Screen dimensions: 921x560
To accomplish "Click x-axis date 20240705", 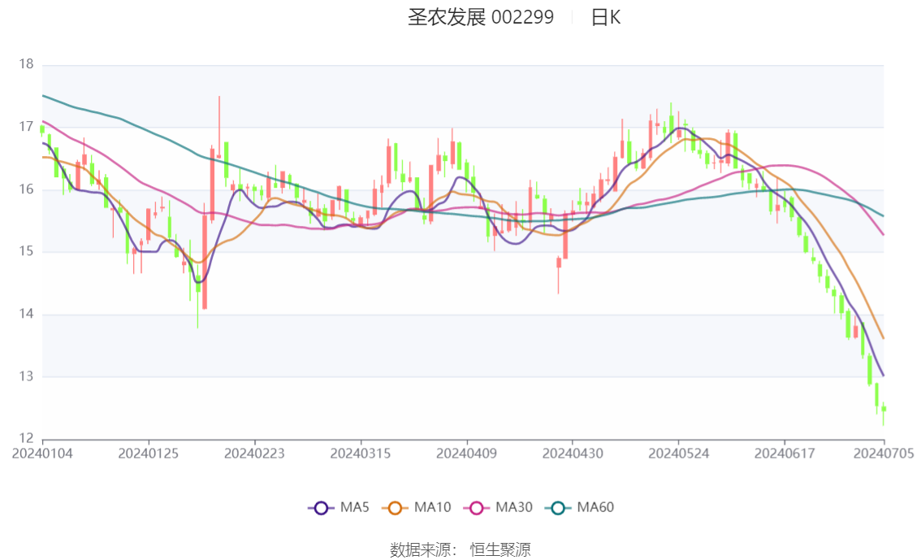I will point(884,454).
